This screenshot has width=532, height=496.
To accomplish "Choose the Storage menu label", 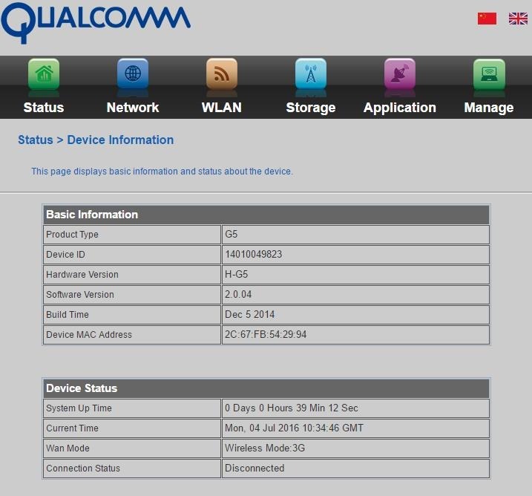I will tap(311, 108).
